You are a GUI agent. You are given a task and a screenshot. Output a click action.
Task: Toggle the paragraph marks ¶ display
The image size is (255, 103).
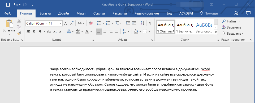[x=150, y=23]
